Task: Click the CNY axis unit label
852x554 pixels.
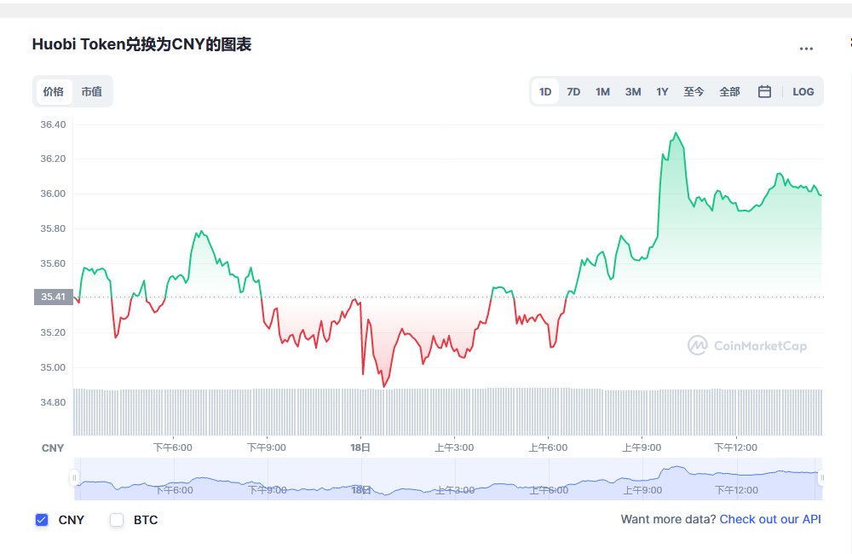Action: pos(53,448)
